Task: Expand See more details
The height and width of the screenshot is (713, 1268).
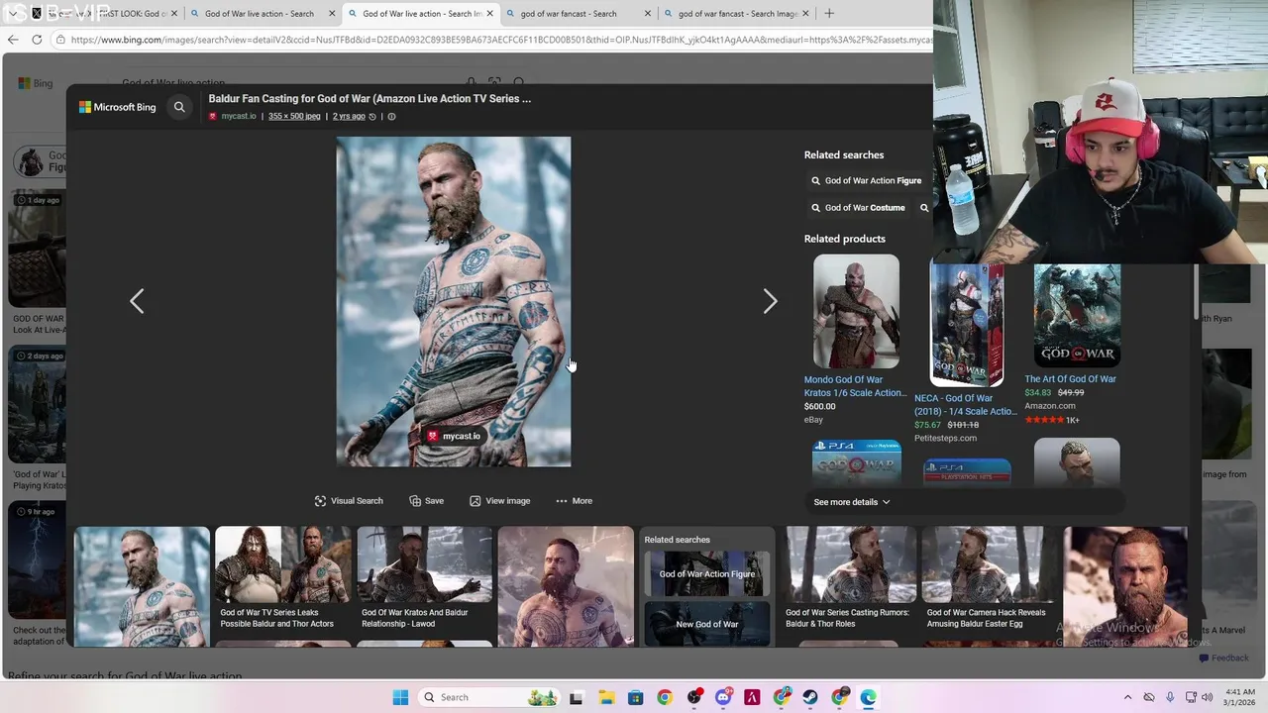Action: 852,502
